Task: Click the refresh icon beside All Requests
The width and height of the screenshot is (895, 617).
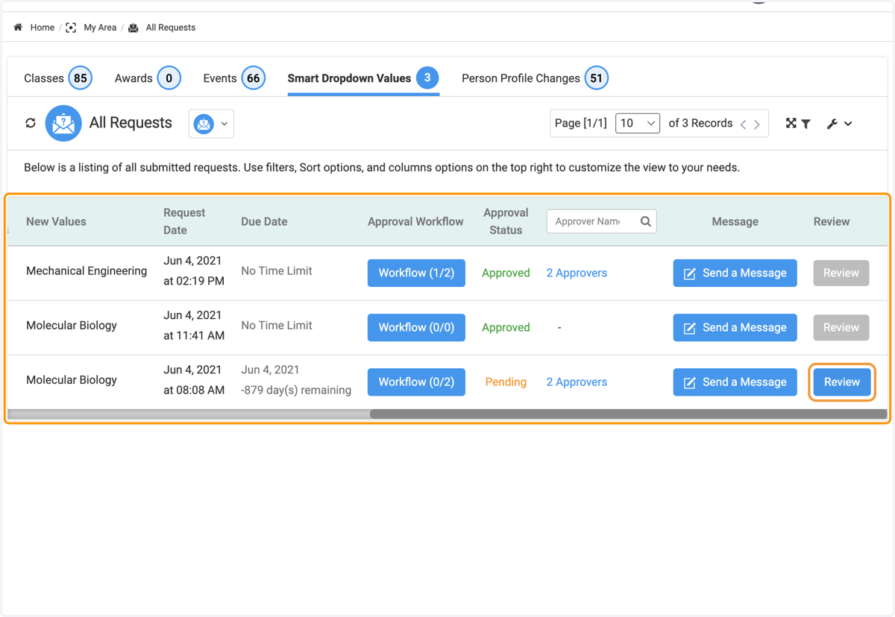Action: point(31,123)
